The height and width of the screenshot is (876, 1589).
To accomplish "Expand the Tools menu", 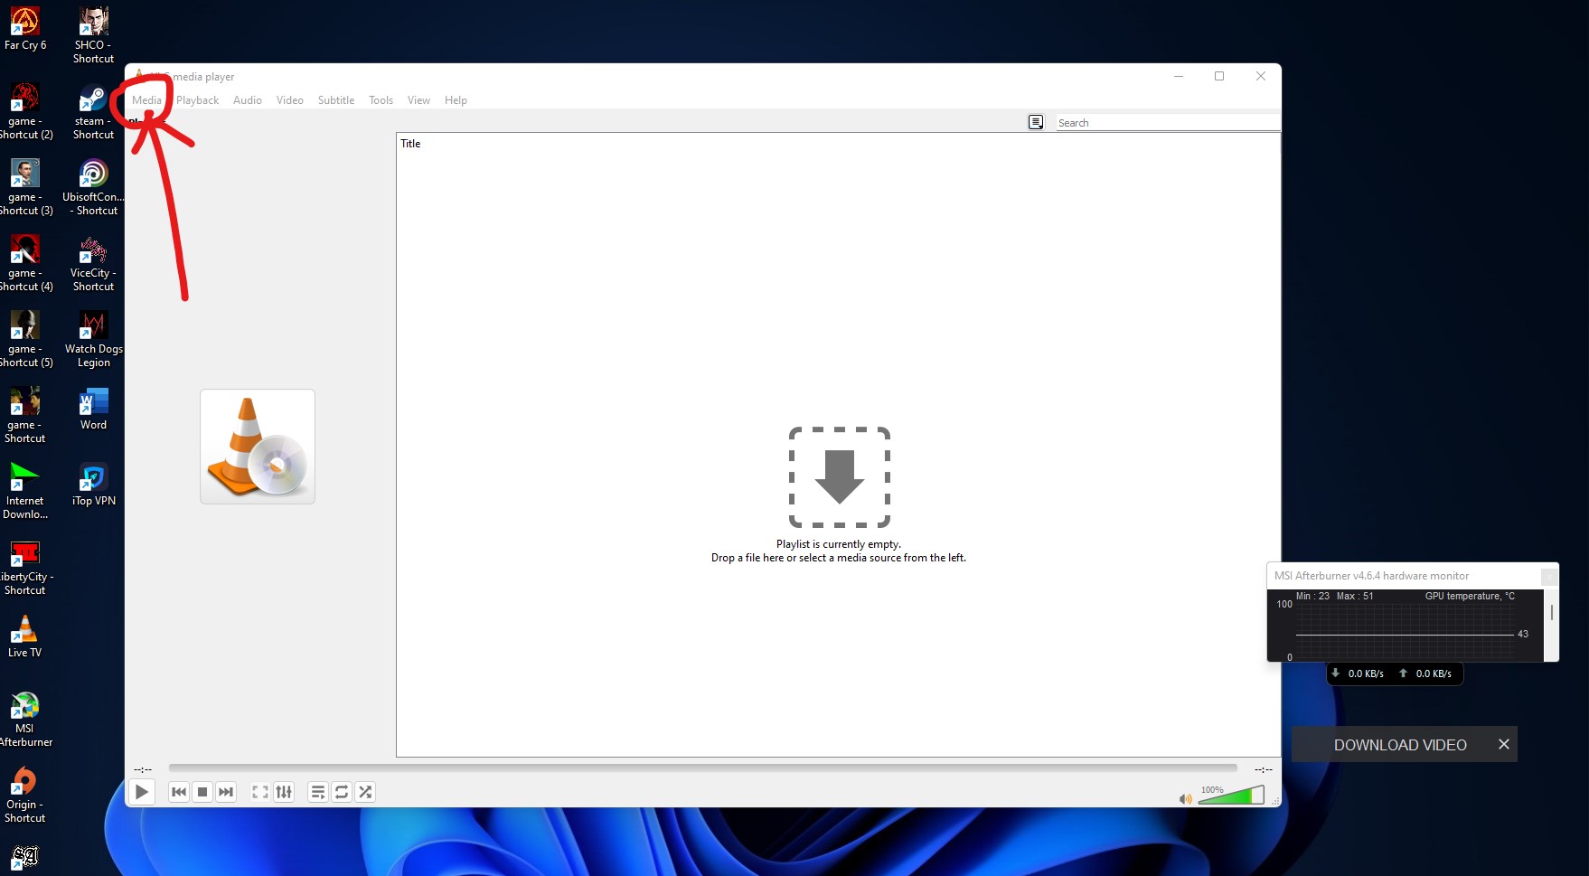I will [381, 100].
